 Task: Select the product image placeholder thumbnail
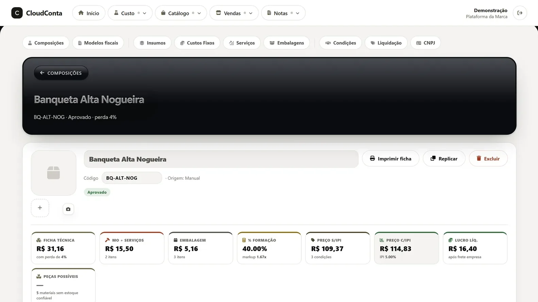point(53,173)
